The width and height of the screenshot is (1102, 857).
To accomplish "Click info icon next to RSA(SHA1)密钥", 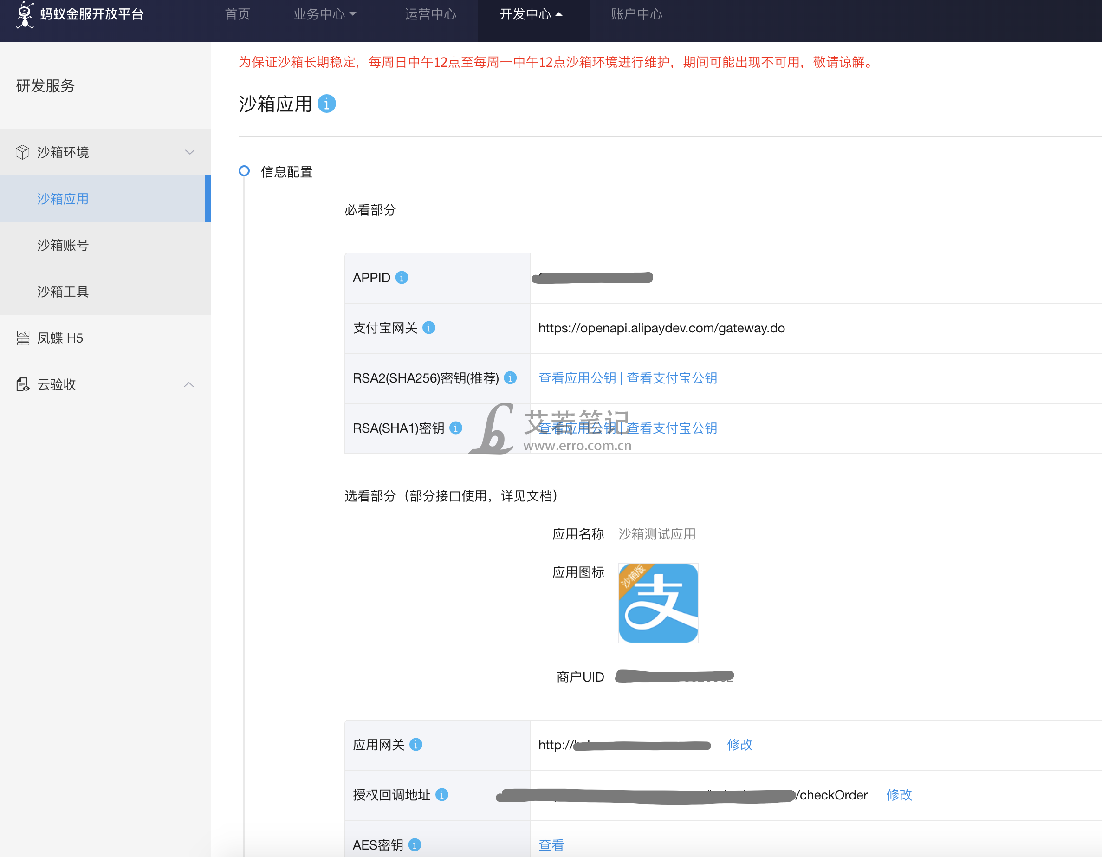I will [x=456, y=428].
